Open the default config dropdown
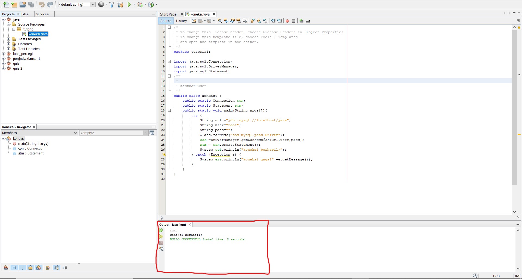Viewport: 522px width, 279px height. (x=93, y=4)
